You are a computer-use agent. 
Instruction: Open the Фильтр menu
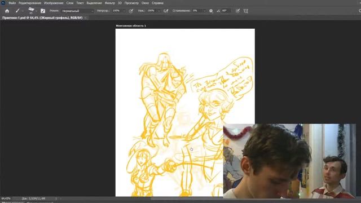(x=110, y=3)
